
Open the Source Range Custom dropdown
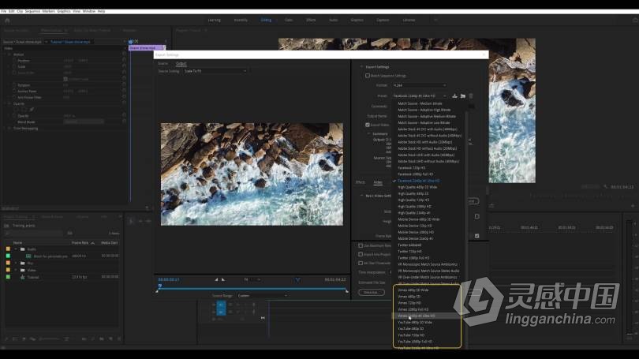point(262,295)
